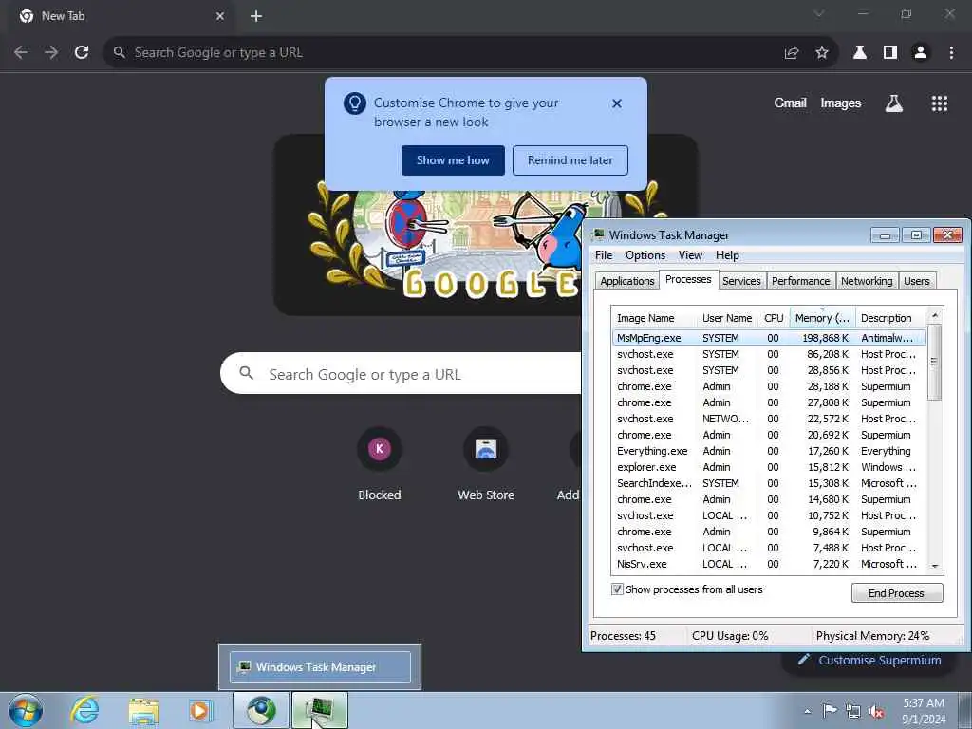Open a new browser tab

[x=256, y=16]
